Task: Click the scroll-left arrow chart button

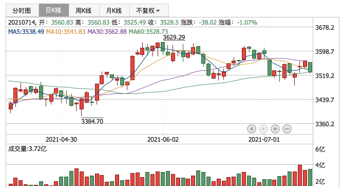Action: (252, 129)
